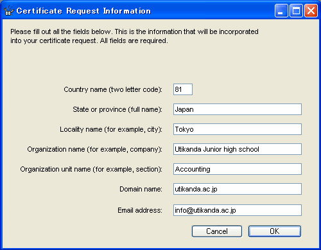
Task: Click the application icon in title bar
Action: 8,11
